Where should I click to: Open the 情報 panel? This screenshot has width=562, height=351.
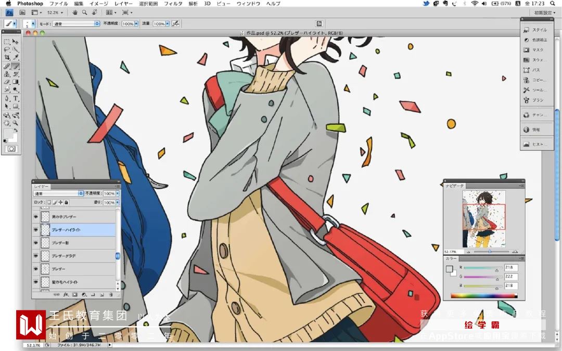[536, 129]
